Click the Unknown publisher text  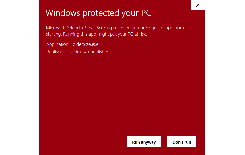click(x=89, y=52)
